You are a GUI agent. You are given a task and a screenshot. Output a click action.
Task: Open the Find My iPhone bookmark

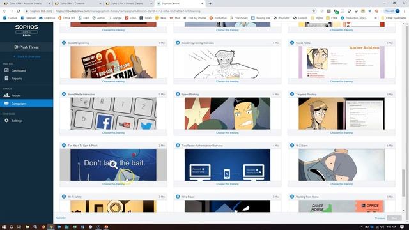194,18
